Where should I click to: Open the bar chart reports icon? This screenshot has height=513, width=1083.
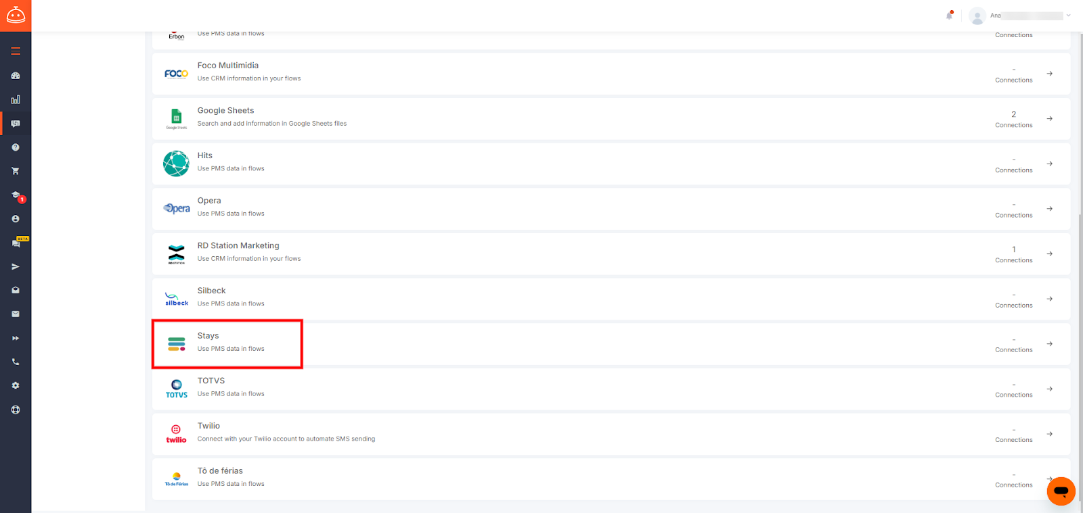pyautogui.click(x=16, y=99)
